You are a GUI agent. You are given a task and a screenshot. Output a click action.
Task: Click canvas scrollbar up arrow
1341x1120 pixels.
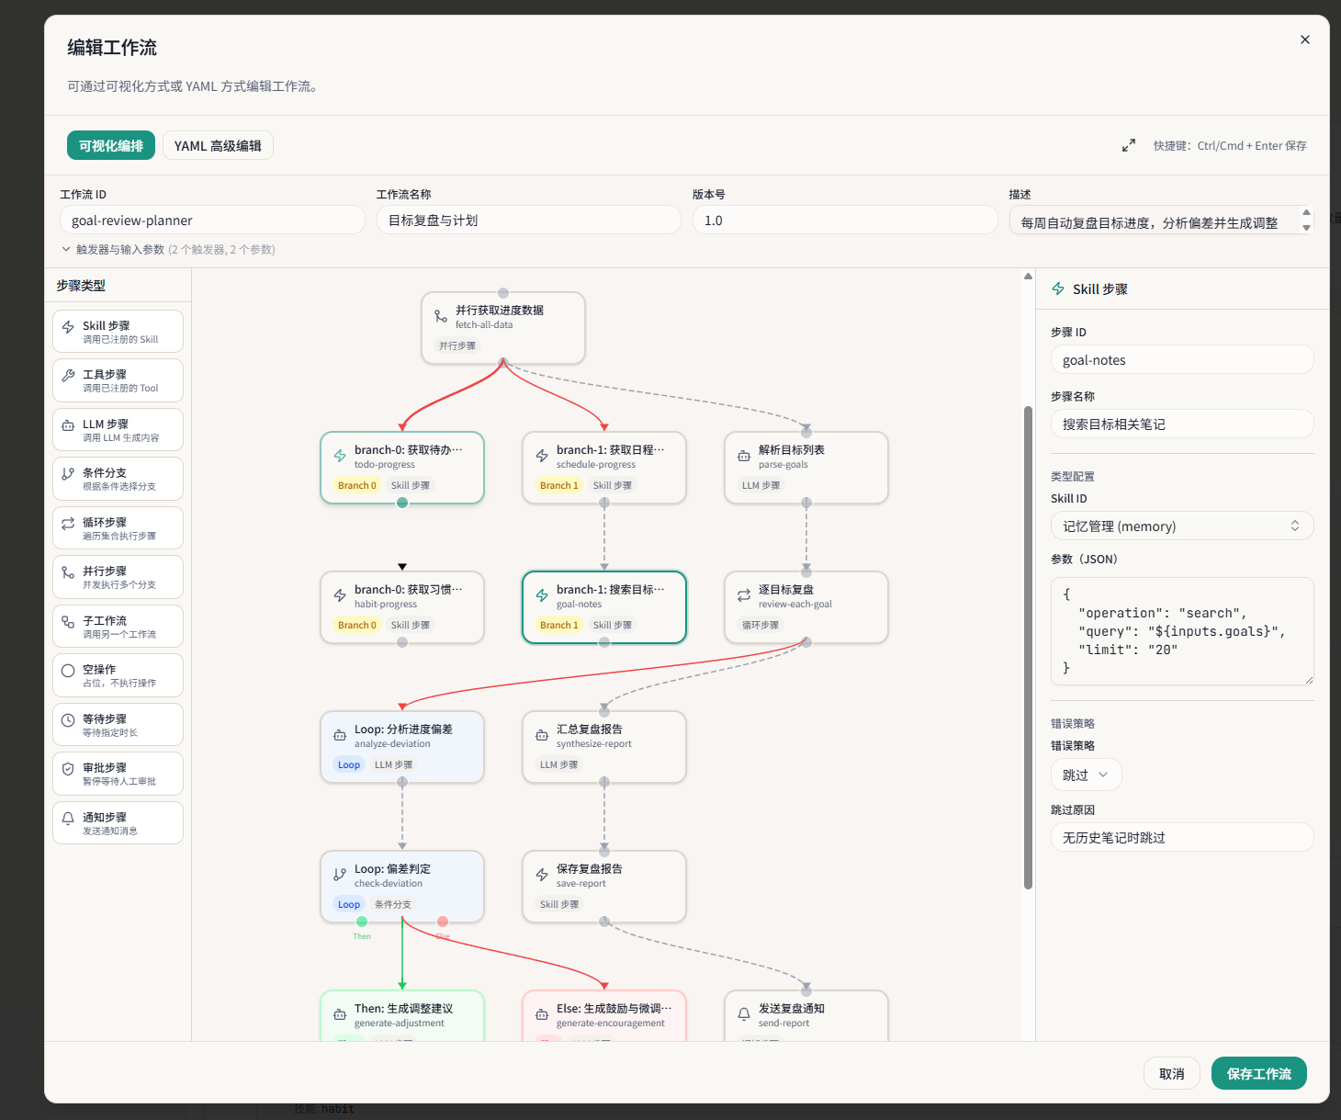tap(1028, 276)
